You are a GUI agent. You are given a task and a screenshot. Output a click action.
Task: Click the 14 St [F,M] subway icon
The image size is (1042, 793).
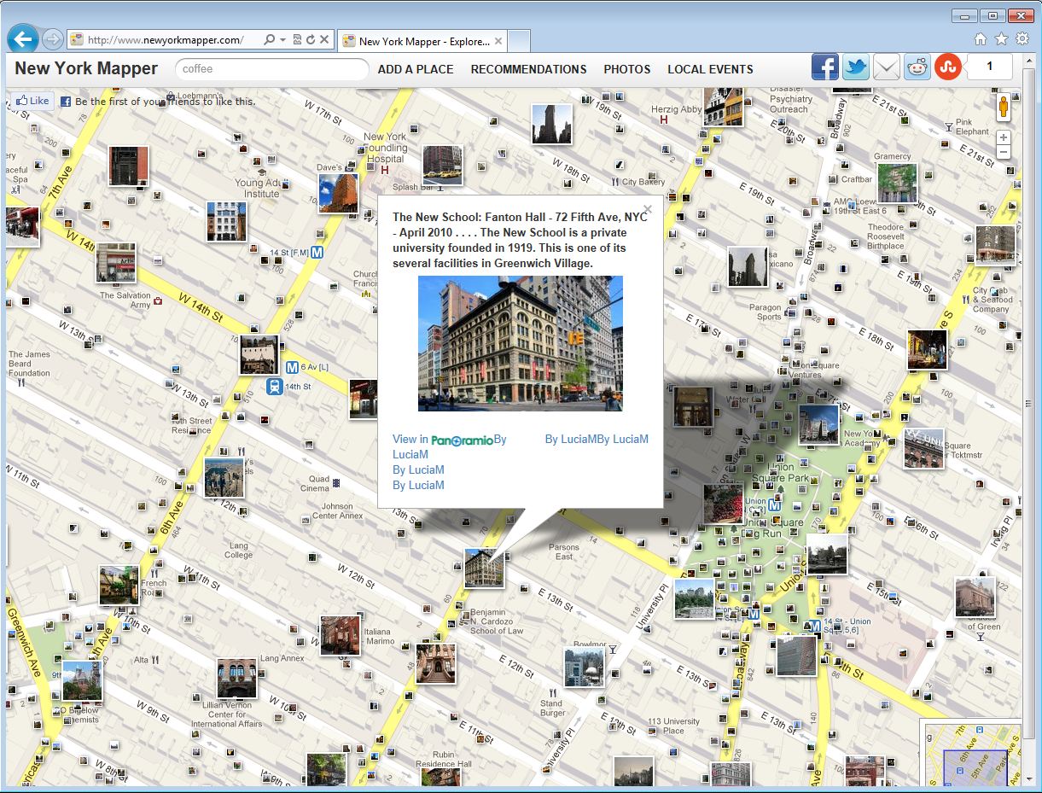click(x=317, y=252)
